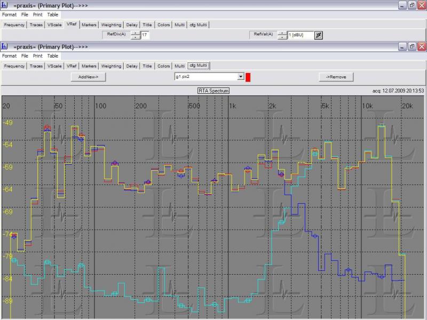The image size is (427, 320).
Task: Select the cfg Multi tab in lower window
Action: 198,66
